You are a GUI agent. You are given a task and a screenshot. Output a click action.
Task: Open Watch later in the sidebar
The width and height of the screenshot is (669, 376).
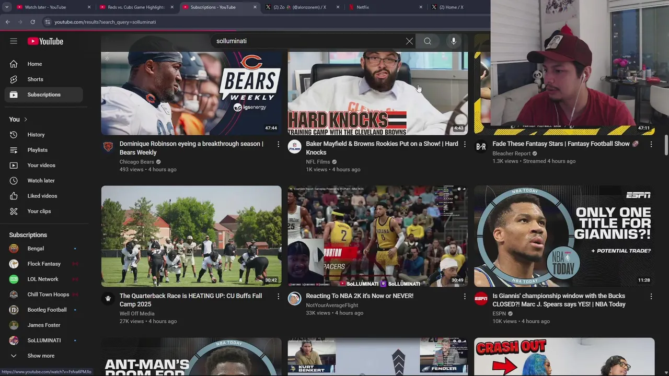[x=44, y=181]
